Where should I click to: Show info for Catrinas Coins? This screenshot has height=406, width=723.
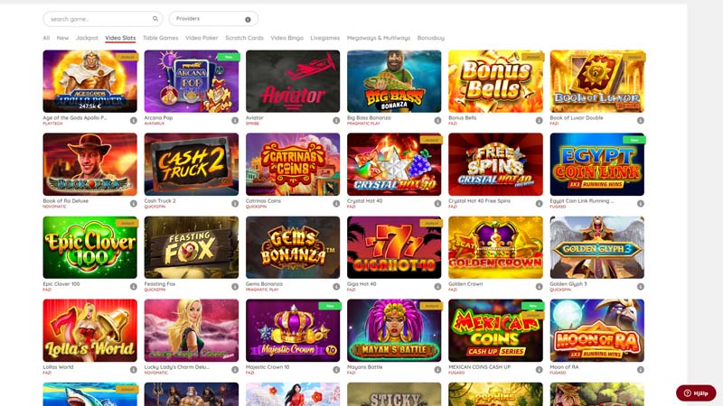pos(336,203)
